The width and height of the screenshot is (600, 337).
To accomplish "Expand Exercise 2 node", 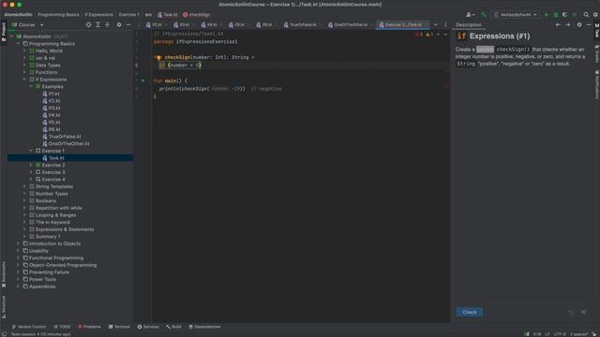I will click(31, 165).
